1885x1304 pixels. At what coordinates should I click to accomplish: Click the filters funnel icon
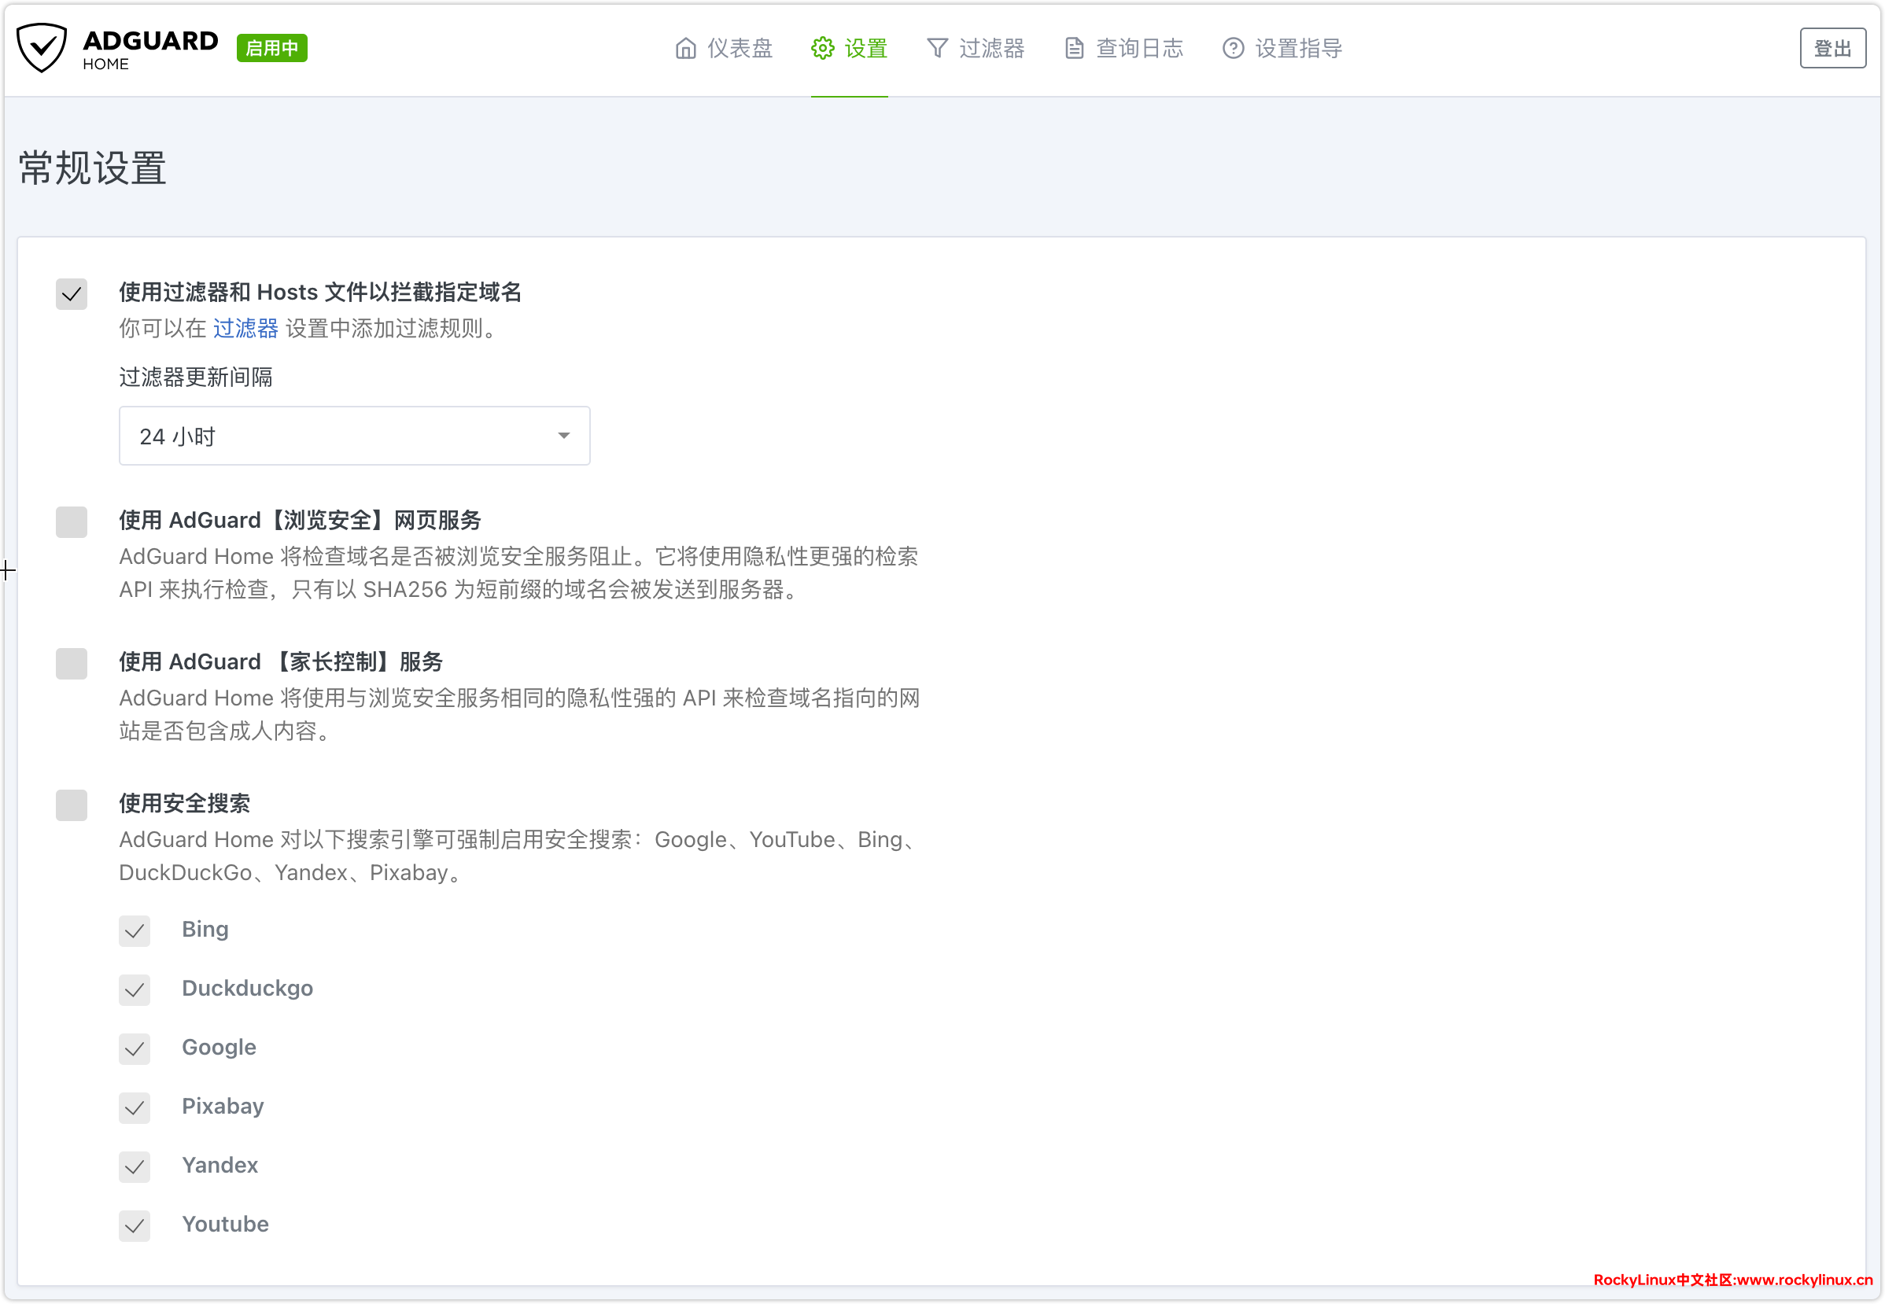tap(937, 48)
